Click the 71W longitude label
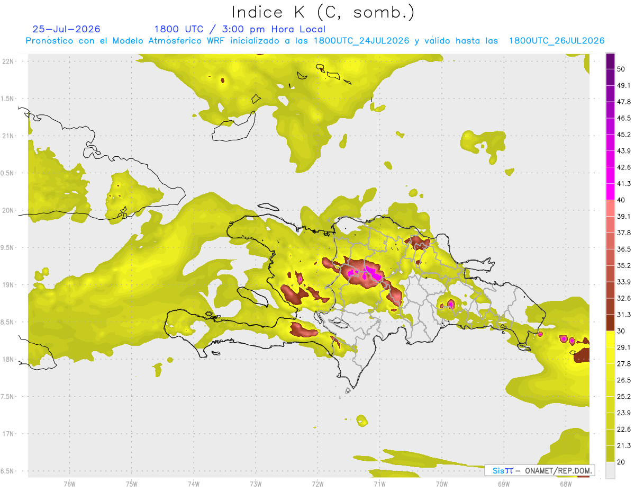Viewport: 635px width, 491px height. [379, 484]
